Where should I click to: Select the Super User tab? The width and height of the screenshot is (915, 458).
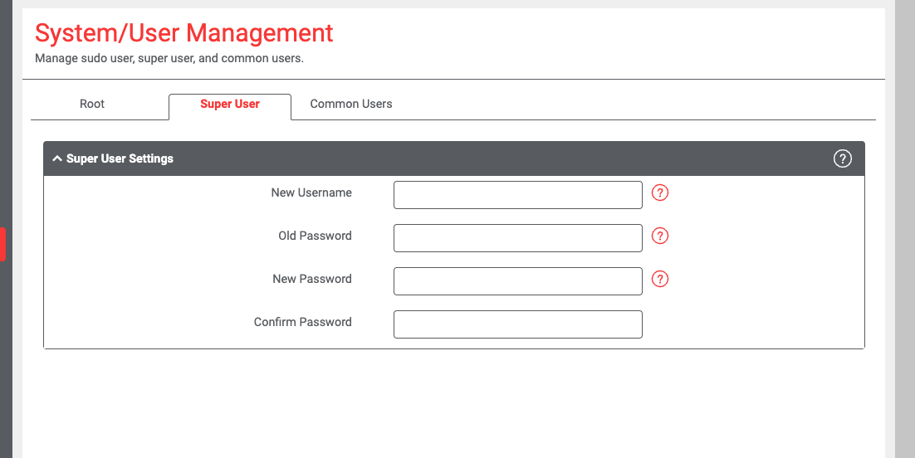pos(230,105)
